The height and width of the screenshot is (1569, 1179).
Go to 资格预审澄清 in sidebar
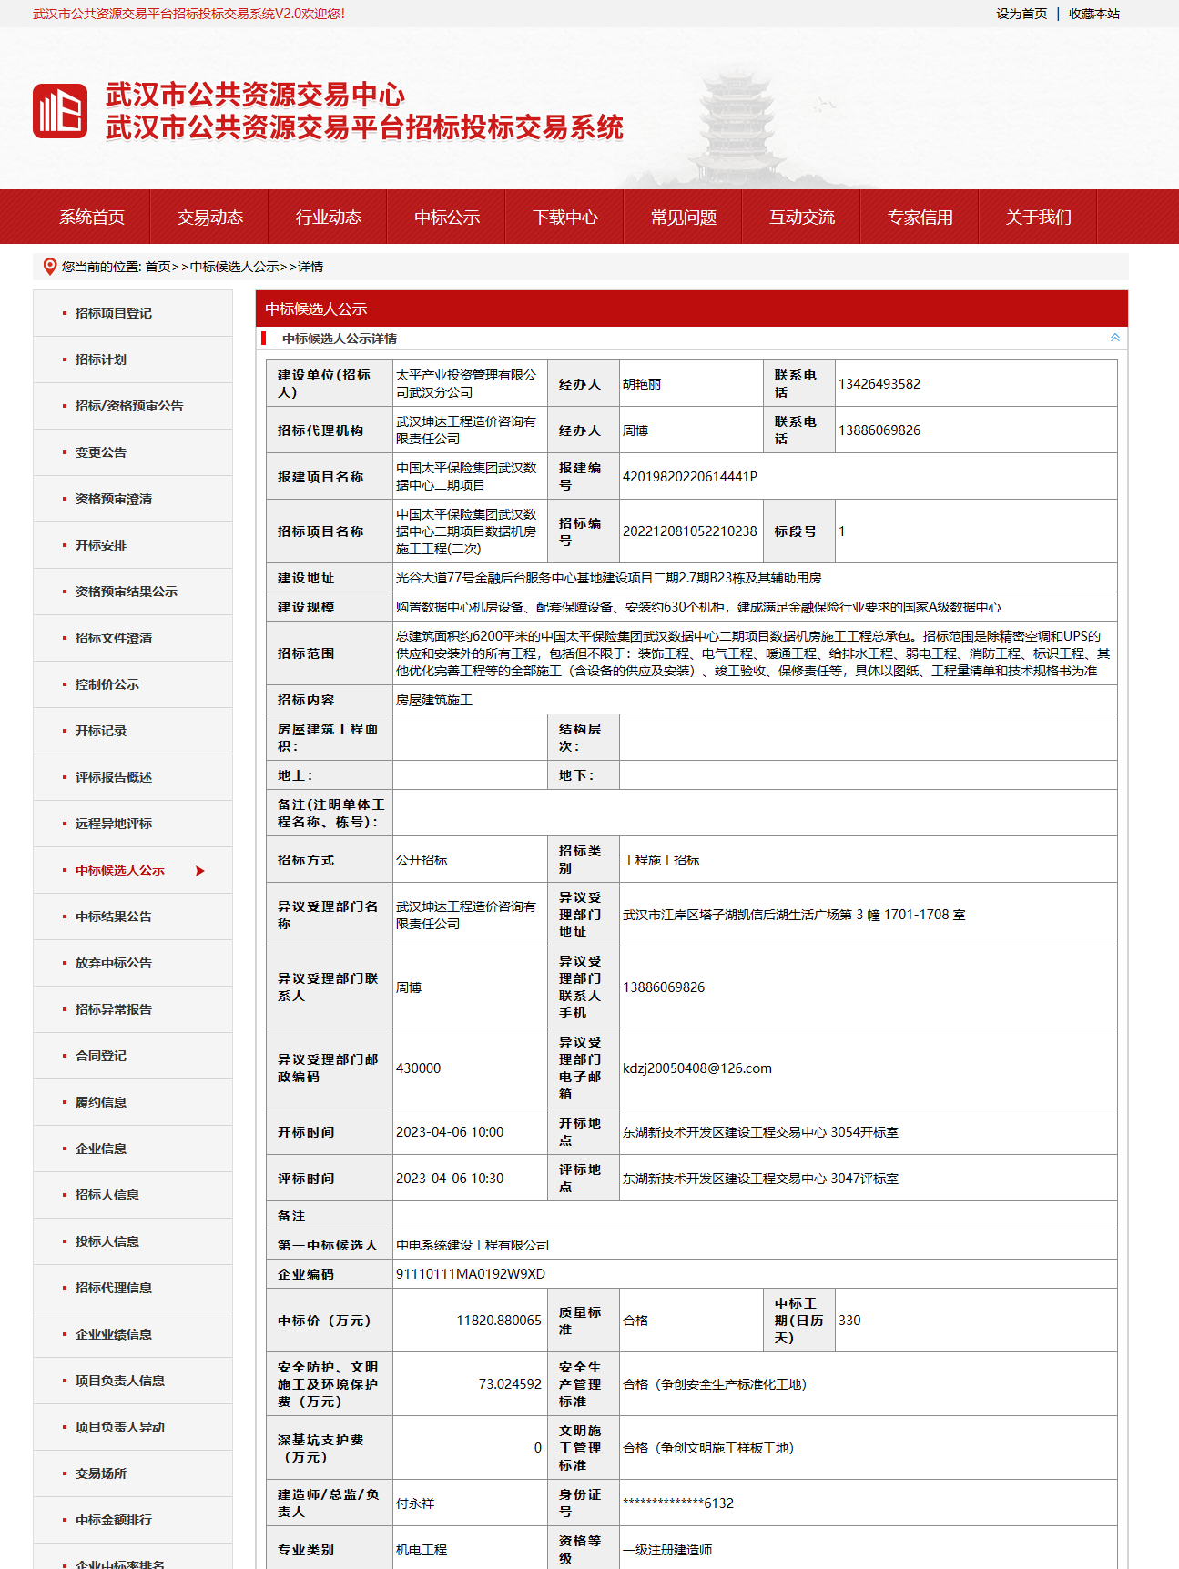[114, 499]
